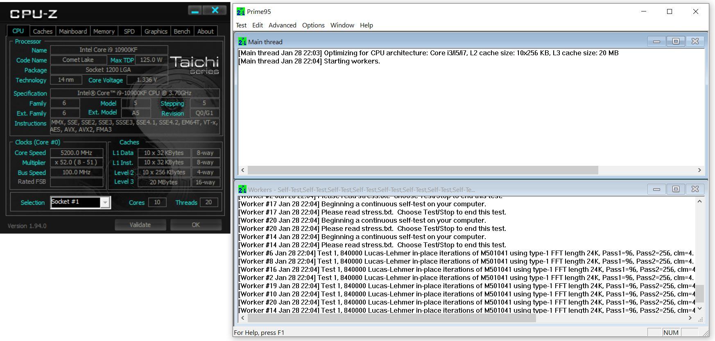Click Main thread horizontal scrollbar left arrow

click(243, 170)
